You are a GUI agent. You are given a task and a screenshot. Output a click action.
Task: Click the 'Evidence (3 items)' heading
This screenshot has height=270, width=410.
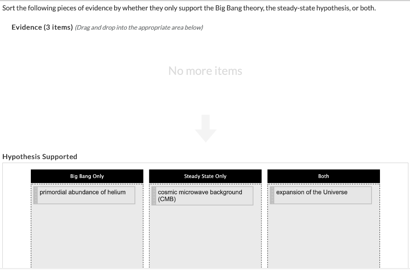point(41,27)
